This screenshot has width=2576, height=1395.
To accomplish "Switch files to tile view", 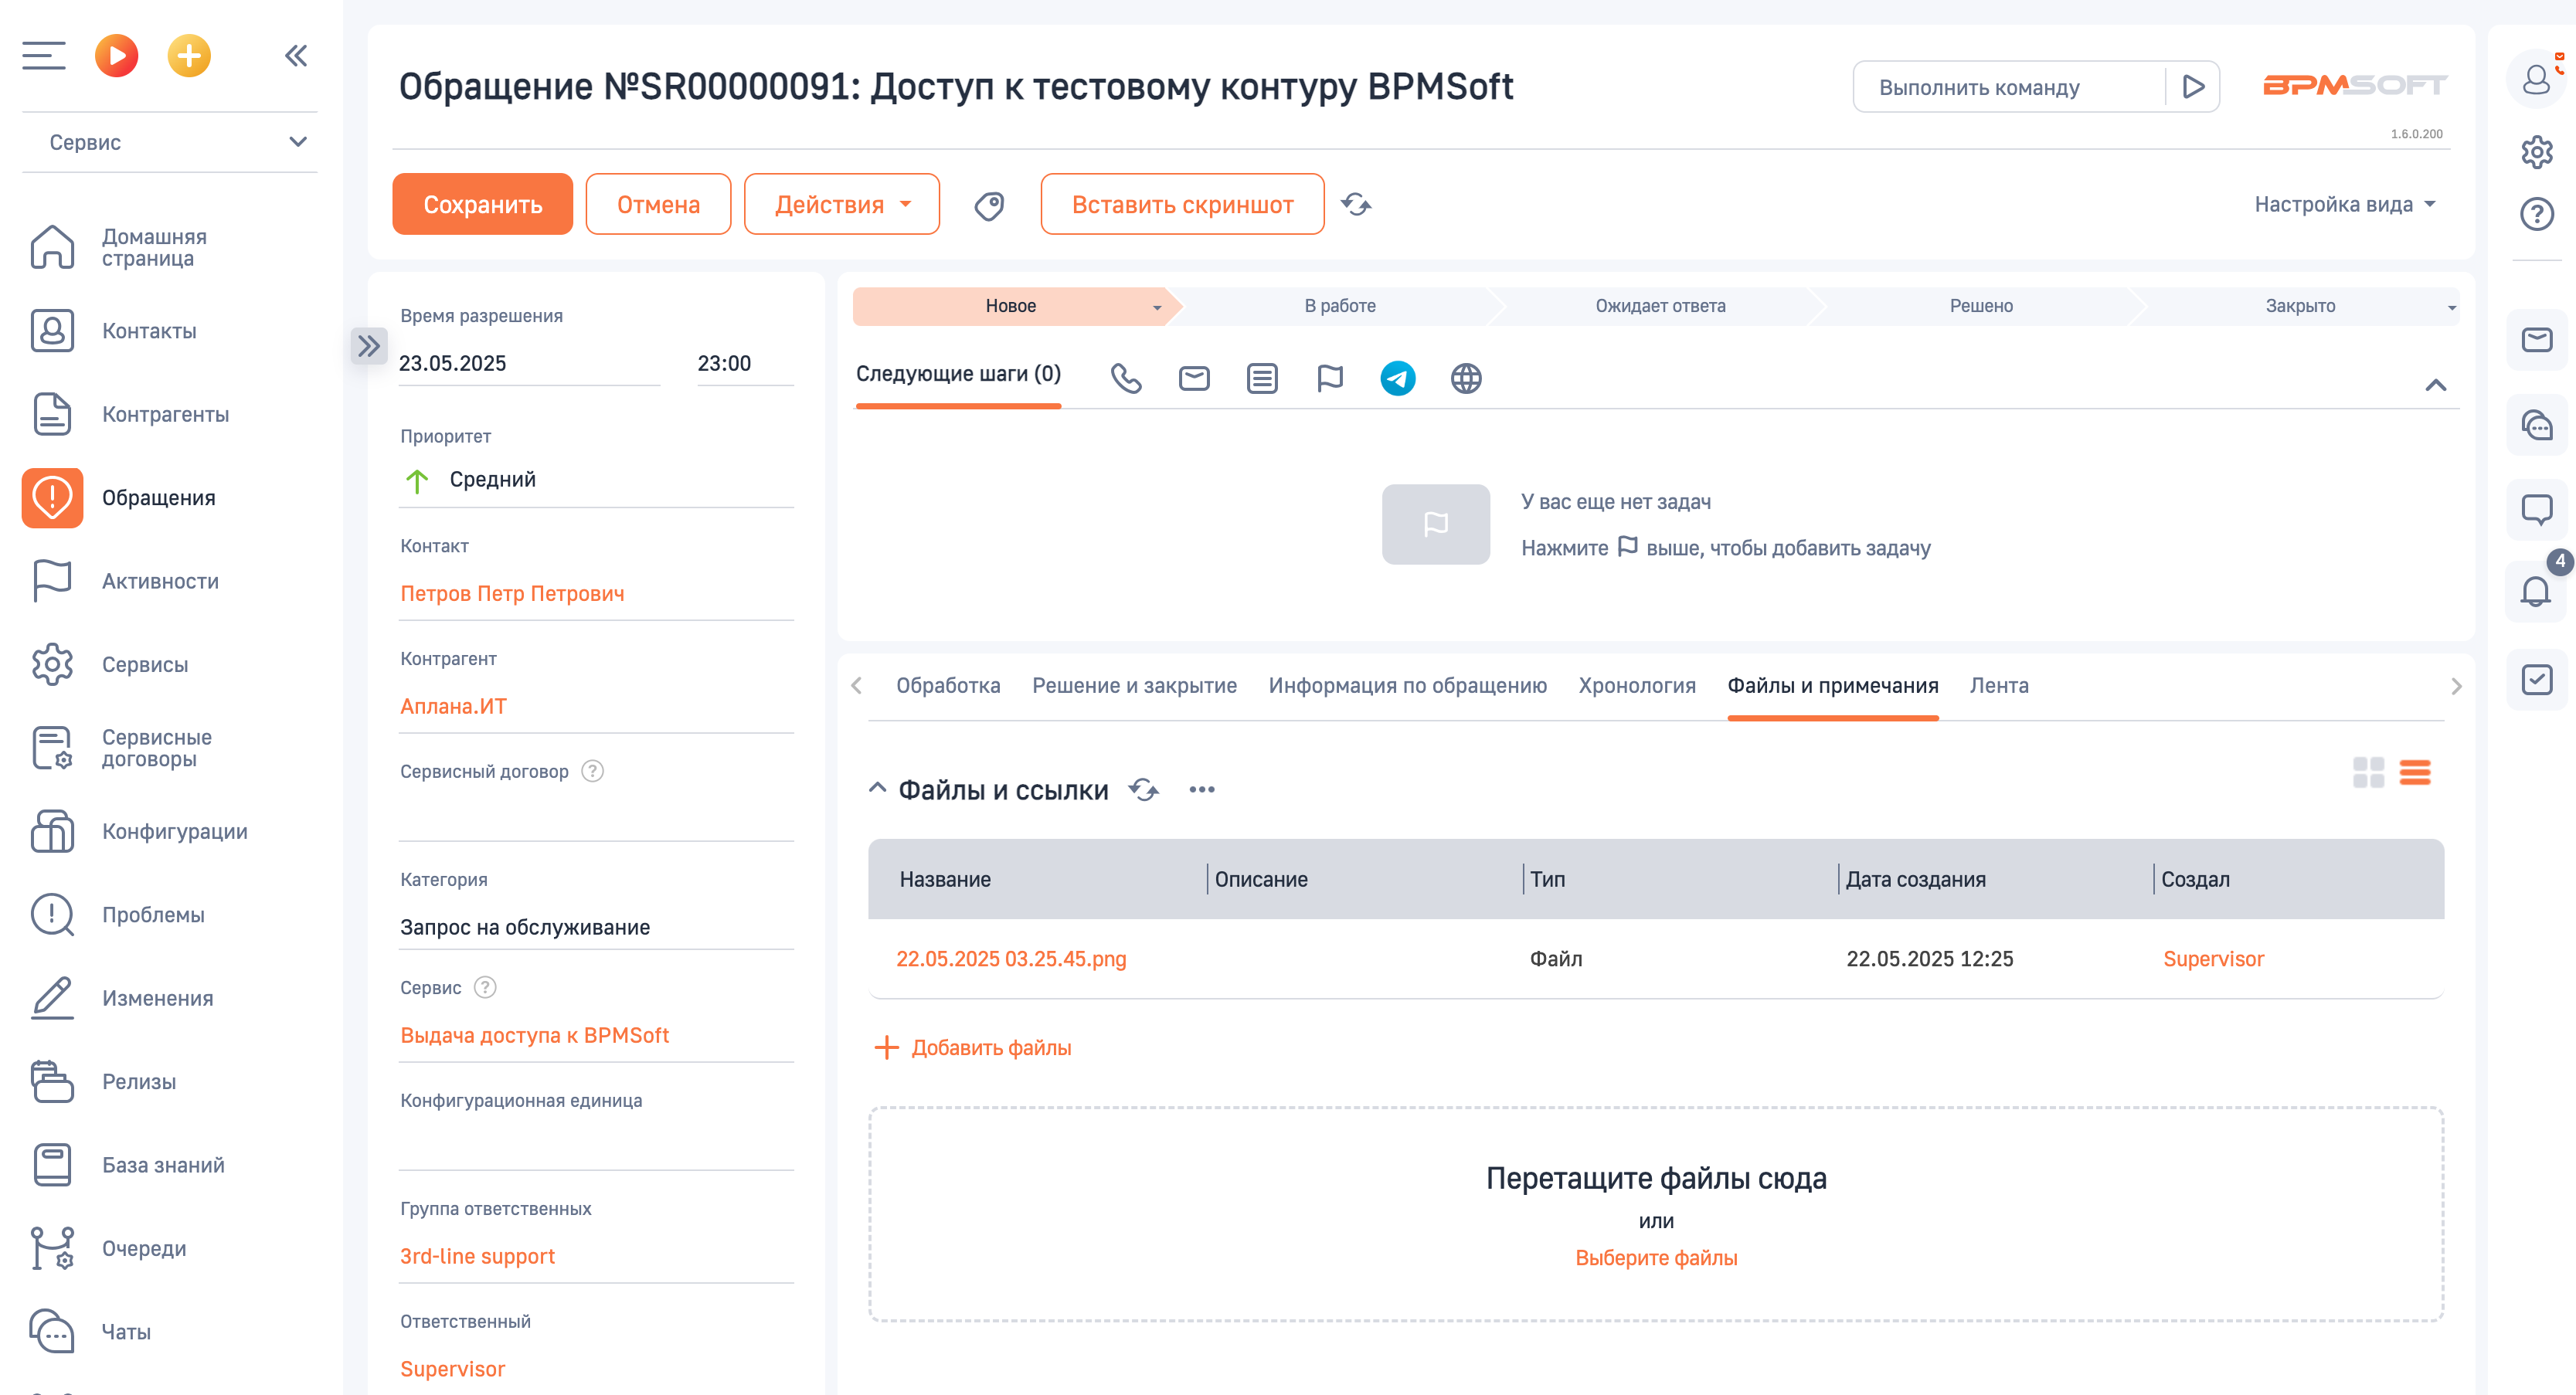I will coord(2368,772).
